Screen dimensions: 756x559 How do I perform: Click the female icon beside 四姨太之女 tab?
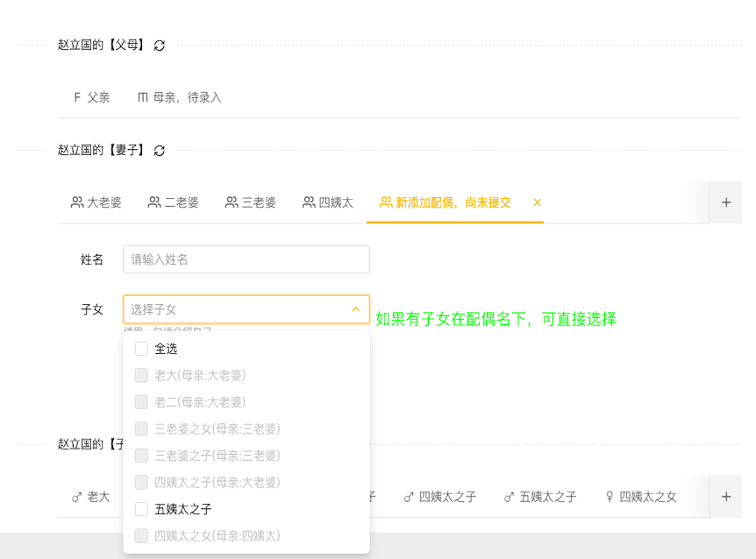[610, 497]
